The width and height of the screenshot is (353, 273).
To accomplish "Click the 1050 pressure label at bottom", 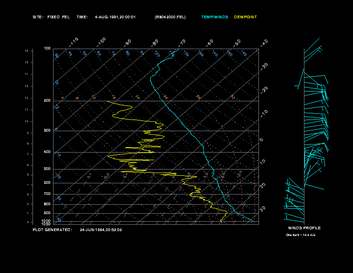I will coord(46,224).
